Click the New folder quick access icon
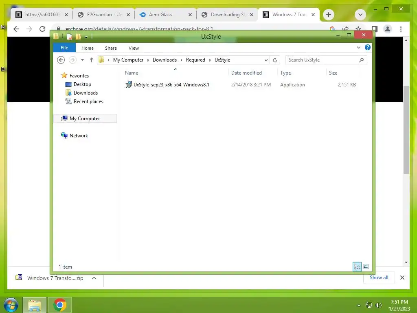This screenshot has width=417, height=313. pos(78,37)
